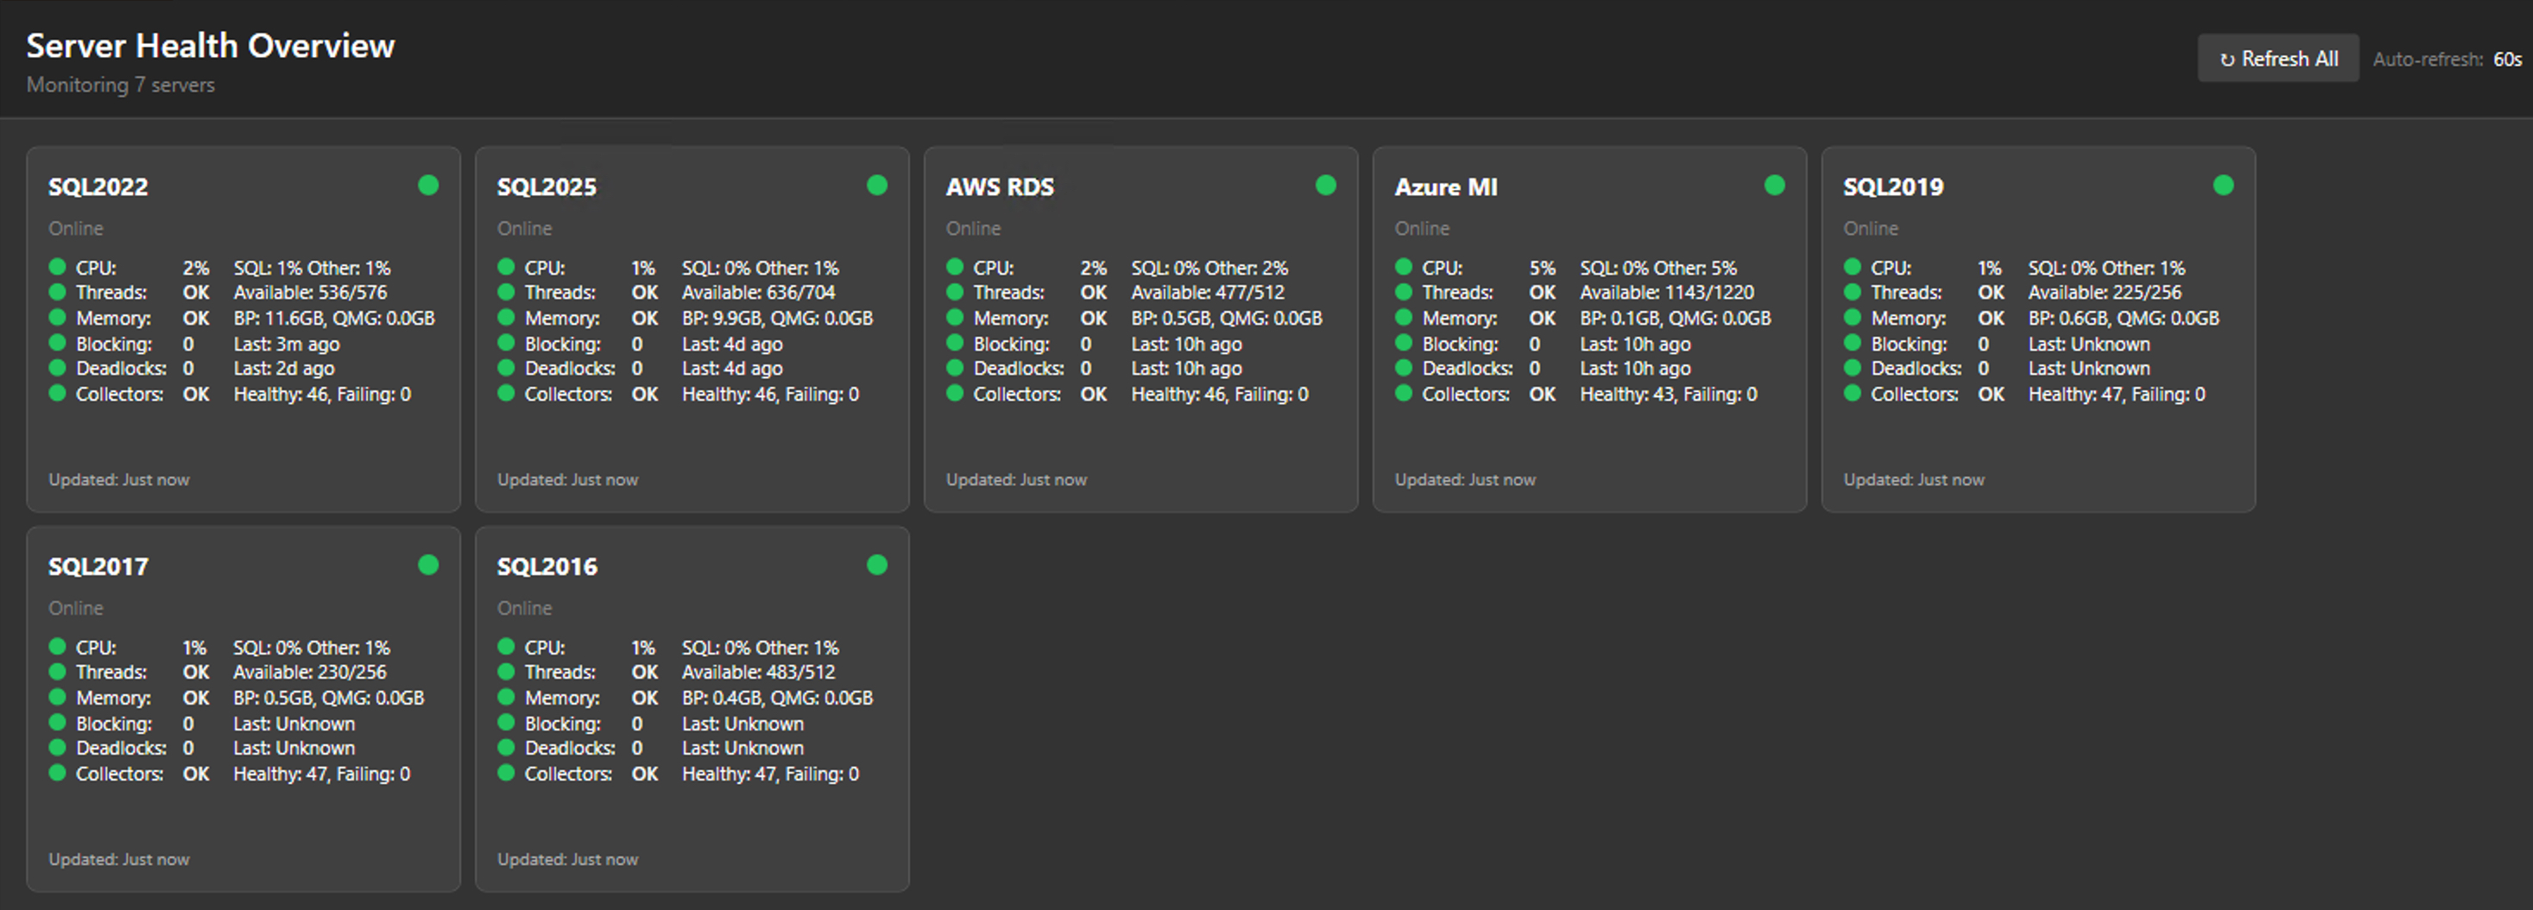Click the refresh arrow icon in Refresh All
The image size is (2533, 910).
point(2227,58)
